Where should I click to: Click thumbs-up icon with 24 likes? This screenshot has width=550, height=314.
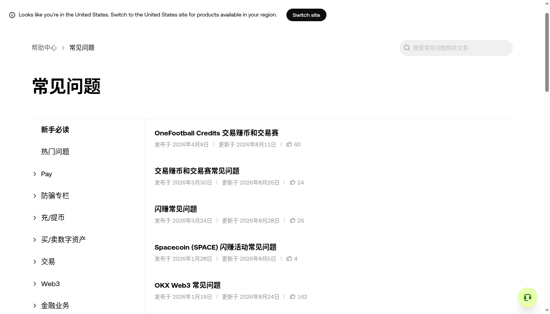[293, 182]
